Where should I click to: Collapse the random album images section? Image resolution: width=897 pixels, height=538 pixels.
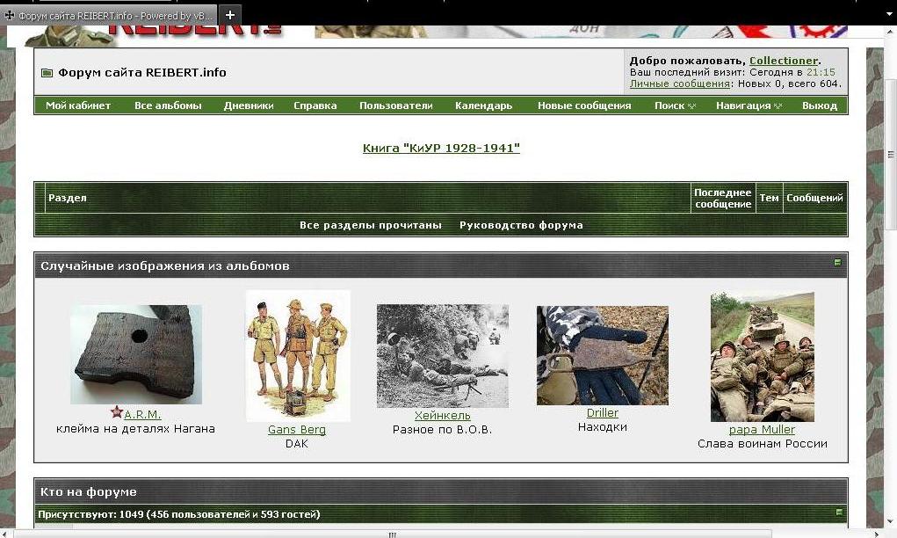(837, 262)
